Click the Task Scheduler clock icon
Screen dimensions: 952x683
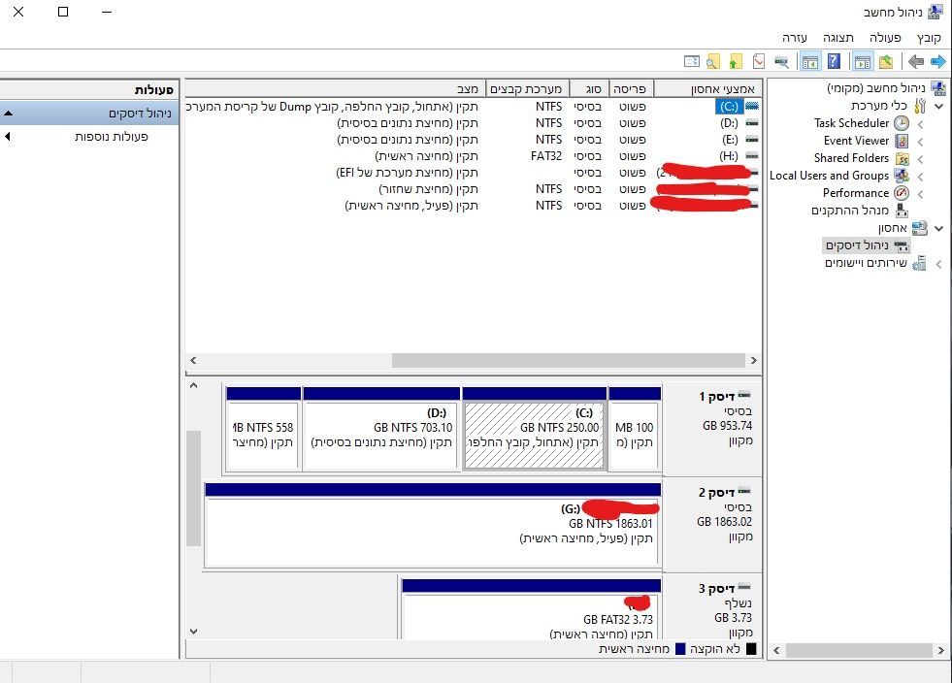(x=903, y=123)
